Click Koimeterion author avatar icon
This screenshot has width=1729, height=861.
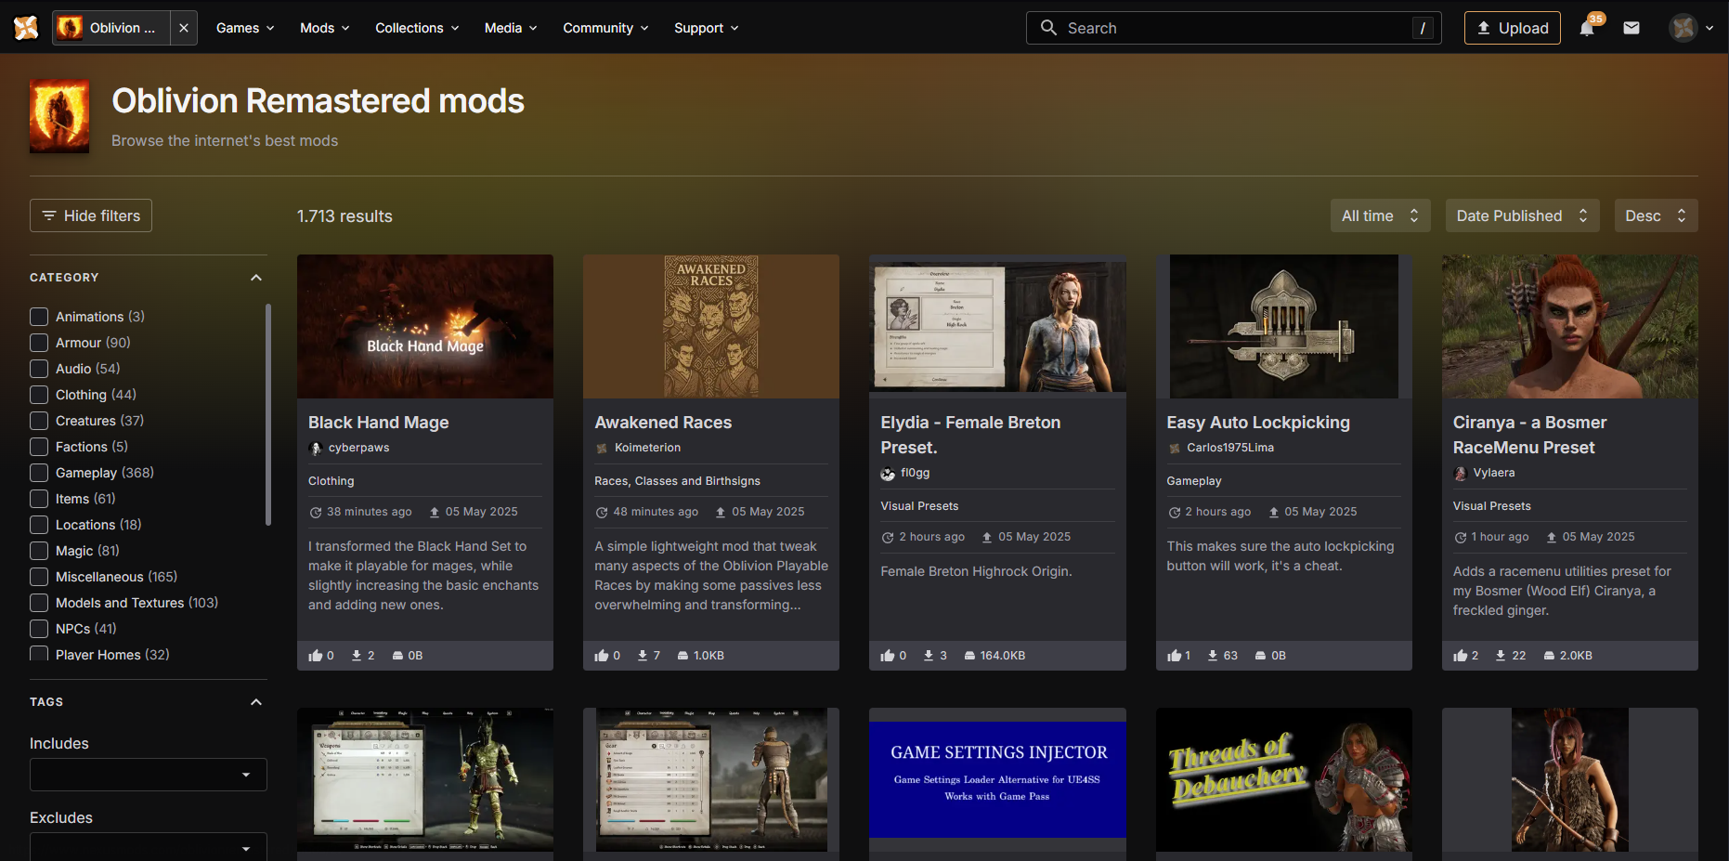[x=602, y=448]
